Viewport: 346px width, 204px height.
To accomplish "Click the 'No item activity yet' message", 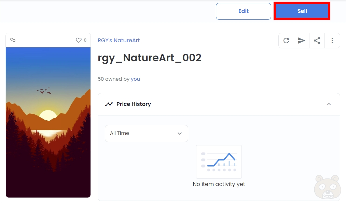I will pyautogui.click(x=219, y=184).
